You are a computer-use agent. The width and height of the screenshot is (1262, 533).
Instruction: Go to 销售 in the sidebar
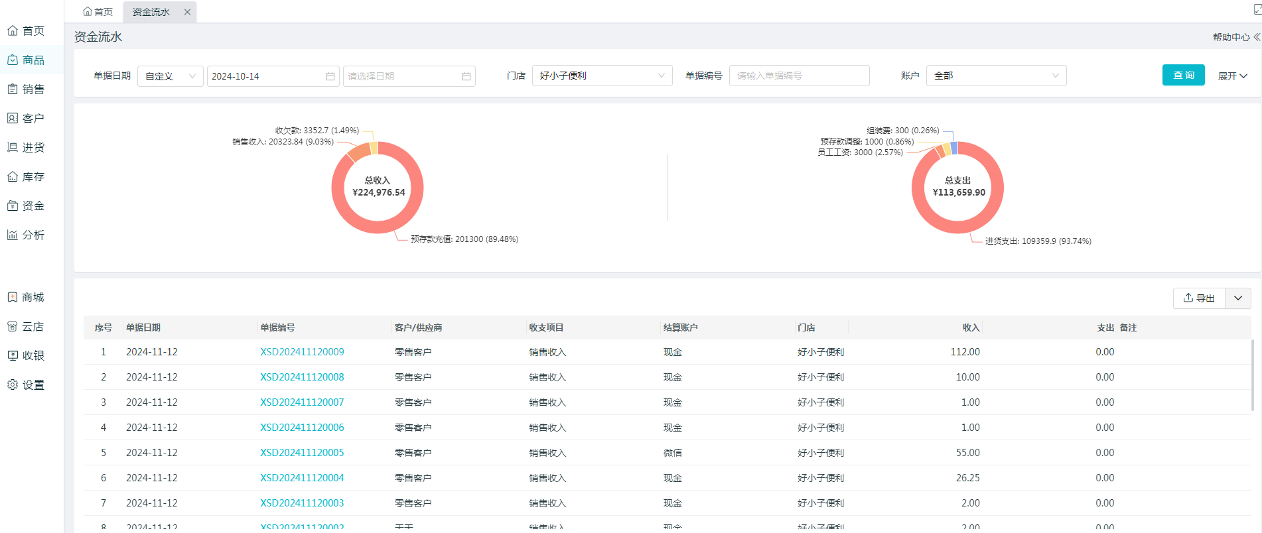[27, 89]
